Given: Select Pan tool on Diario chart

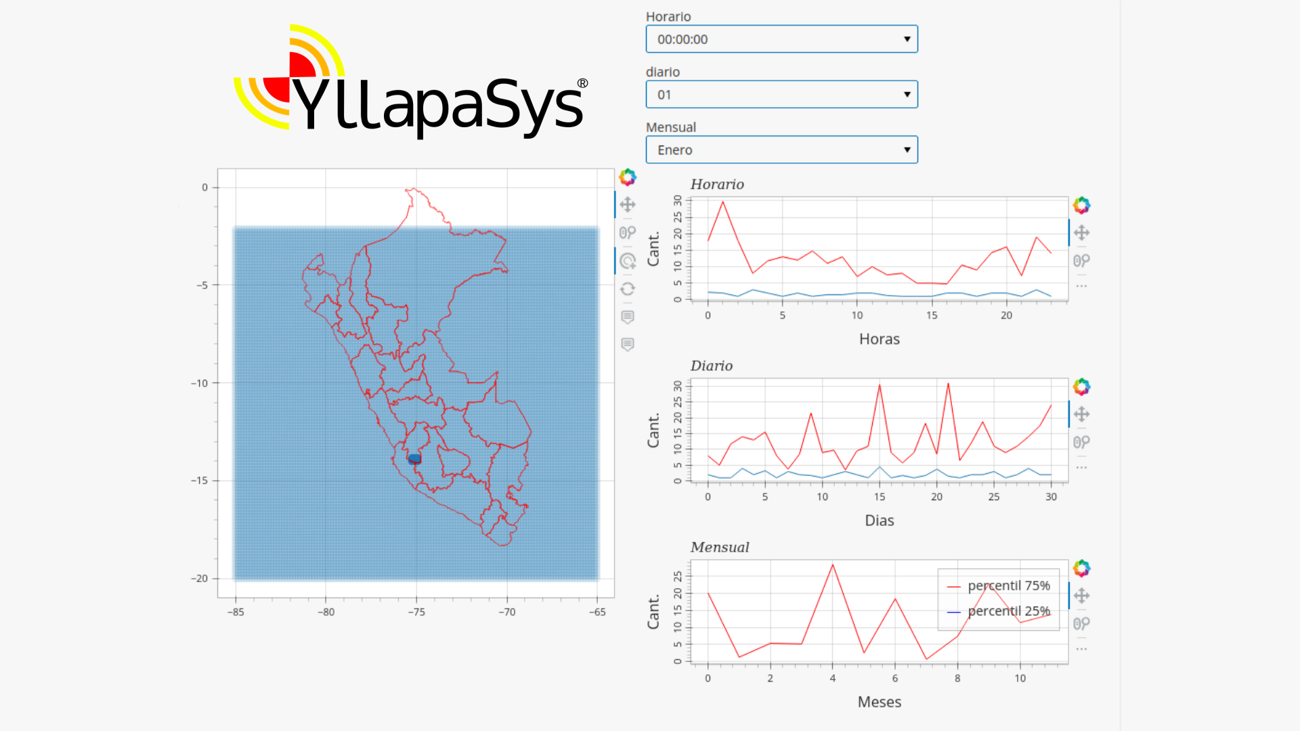Looking at the screenshot, I should click(x=1081, y=414).
